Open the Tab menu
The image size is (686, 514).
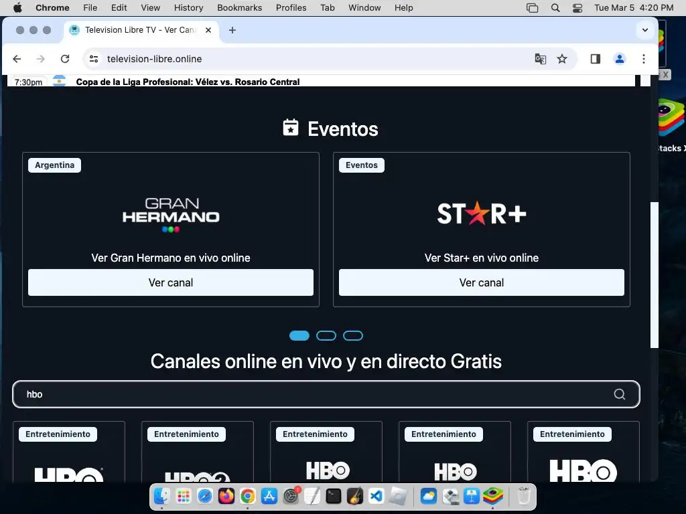327,8
